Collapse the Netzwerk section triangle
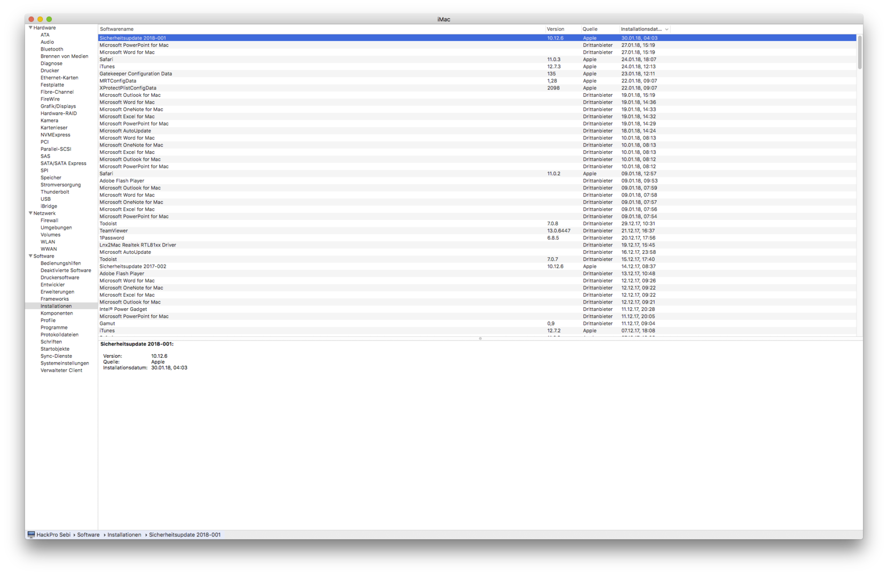 [x=30, y=213]
